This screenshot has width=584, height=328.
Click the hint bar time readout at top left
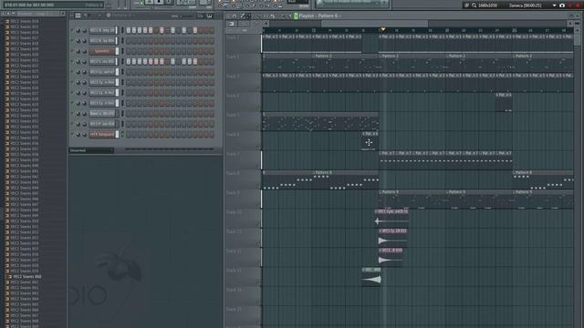(x=29, y=5)
